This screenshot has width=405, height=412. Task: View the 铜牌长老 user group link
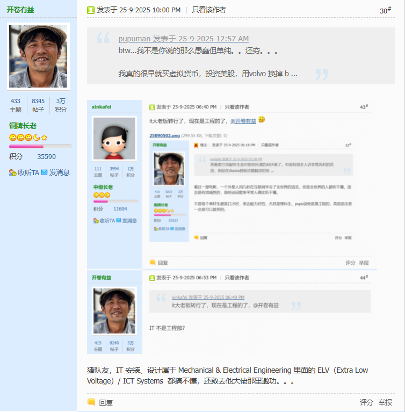[23, 126]
